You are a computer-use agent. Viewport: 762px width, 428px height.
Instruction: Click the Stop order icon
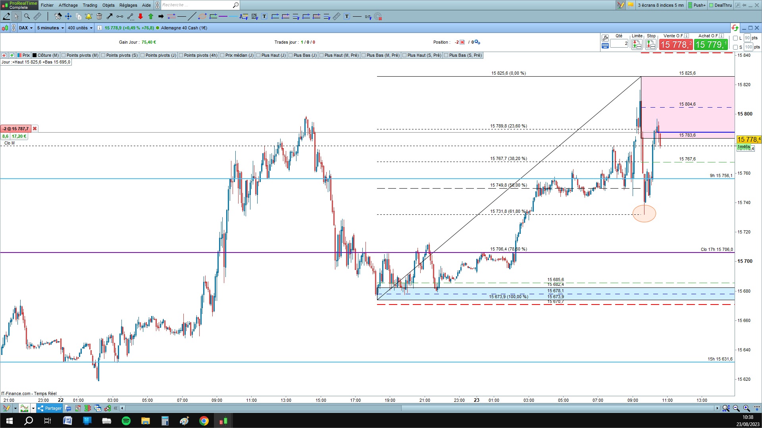[651, 44]
